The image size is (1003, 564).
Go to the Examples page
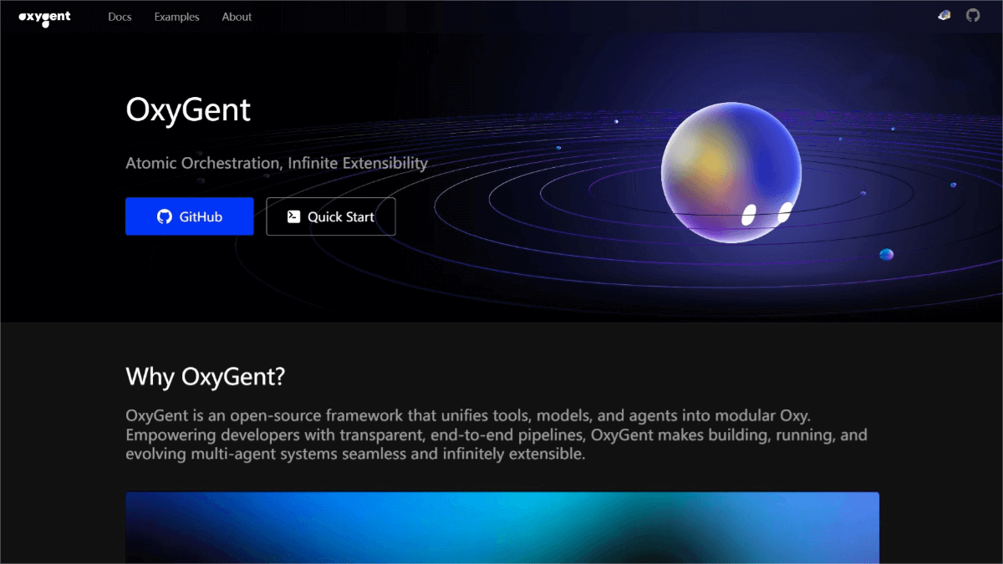pos(176,17)
